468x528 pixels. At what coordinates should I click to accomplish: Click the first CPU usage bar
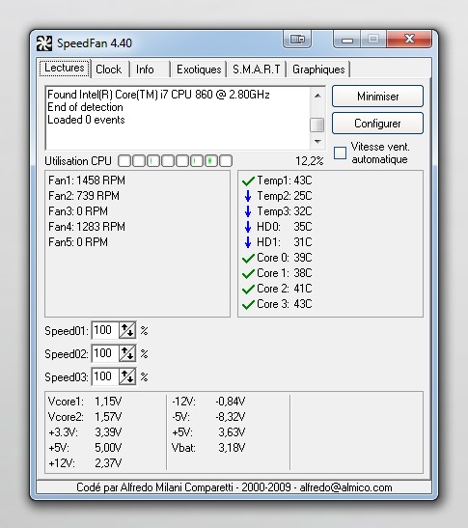[124, 161]
